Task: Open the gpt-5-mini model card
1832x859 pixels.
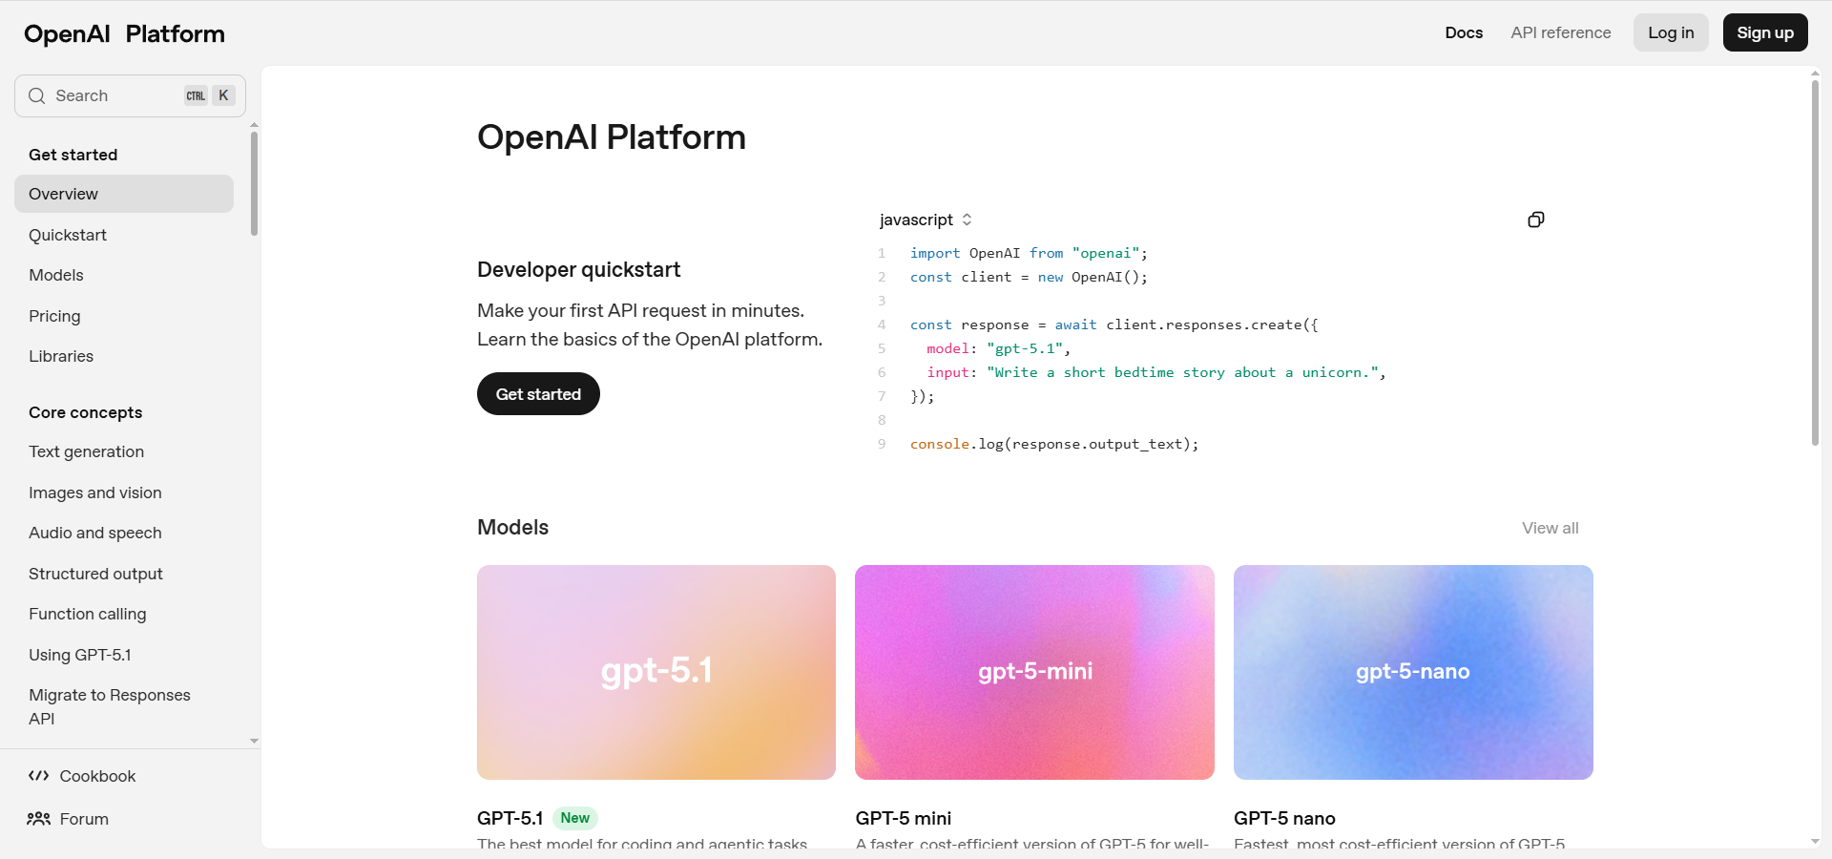Action: tap(1034, 672)
